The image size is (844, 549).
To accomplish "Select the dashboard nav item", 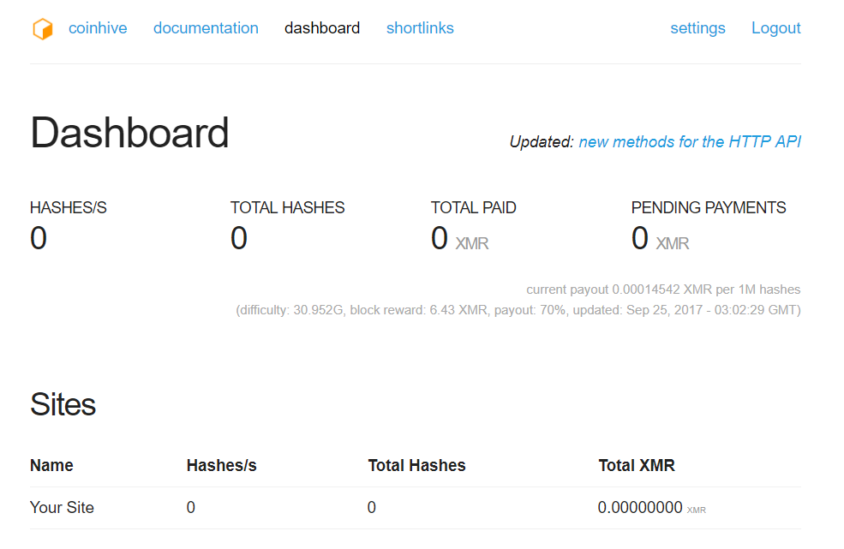I will [x=322, y=28].
